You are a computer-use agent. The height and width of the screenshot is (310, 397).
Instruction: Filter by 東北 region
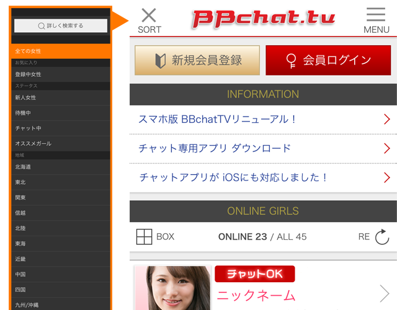[x=61, y=182]
